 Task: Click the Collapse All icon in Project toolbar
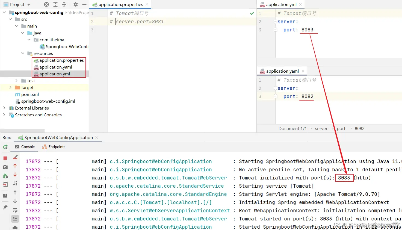[x=64, y=4]
